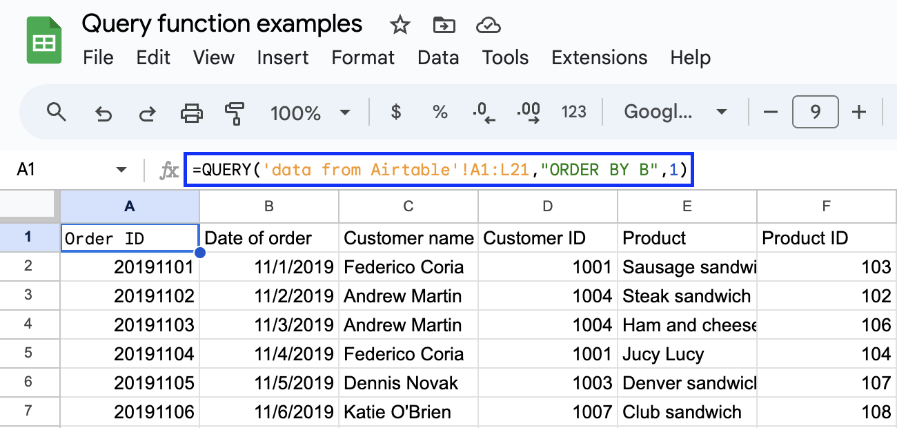Select column C header
The image size is (897, 428).
[408, 206]
